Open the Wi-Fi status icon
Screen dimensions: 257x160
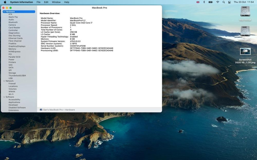pyautogui.click(x=218, y=2)
